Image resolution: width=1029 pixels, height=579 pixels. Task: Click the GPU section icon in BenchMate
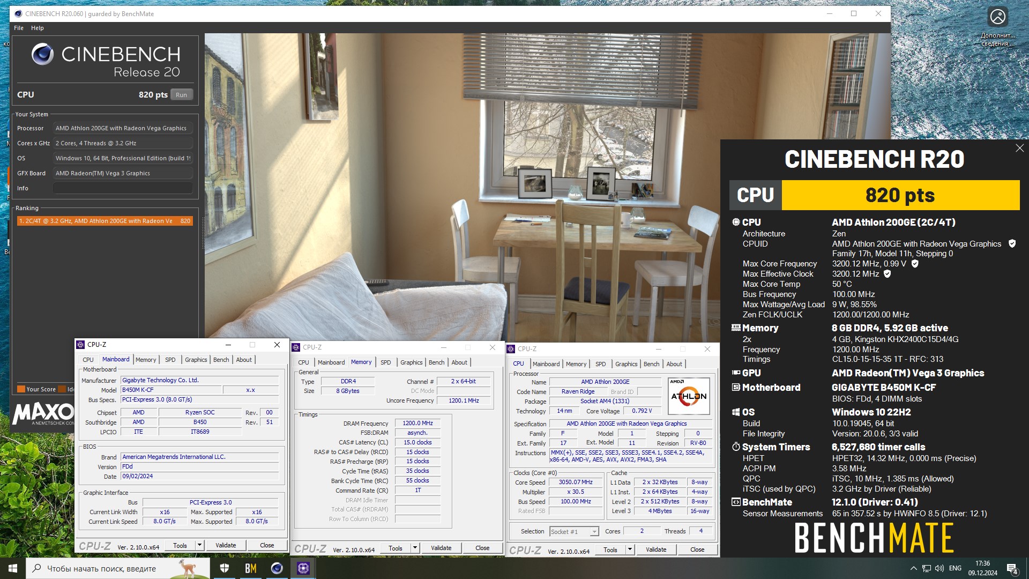[736, 373]
